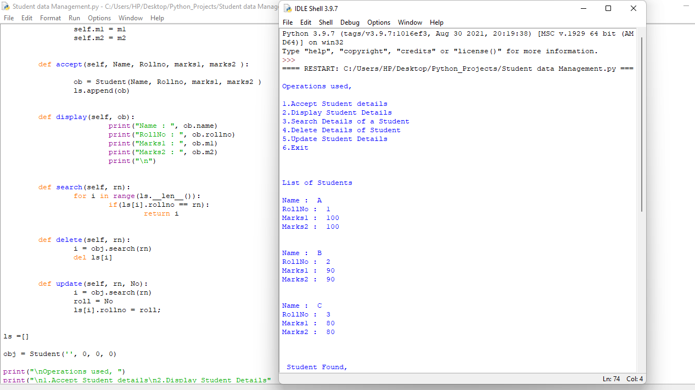
Task: Click the editor window Python file icon
Action: pos(5,6)
